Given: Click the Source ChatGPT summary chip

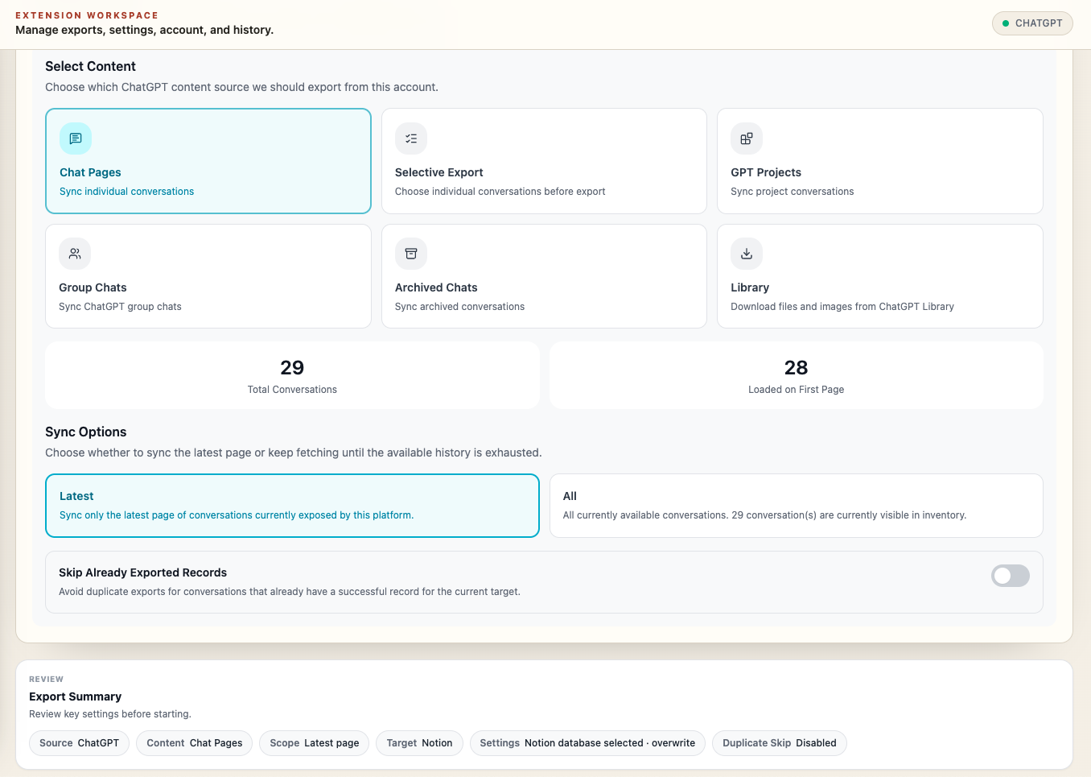Looking at the screenshot, I should tap(79, 743).
